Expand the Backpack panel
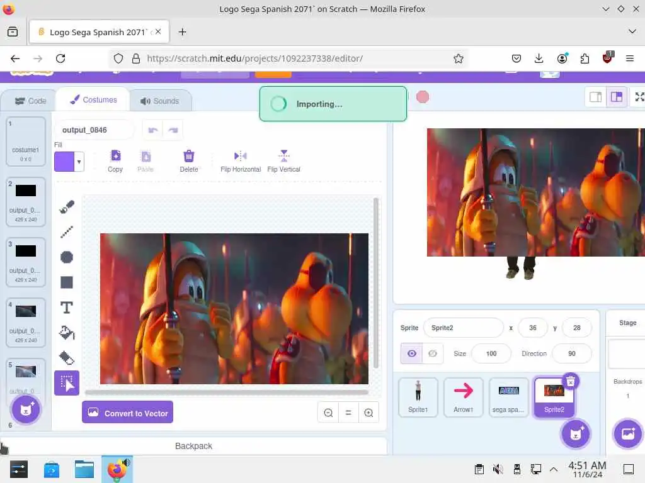This screenshot has width=645, height=483. 193,446
